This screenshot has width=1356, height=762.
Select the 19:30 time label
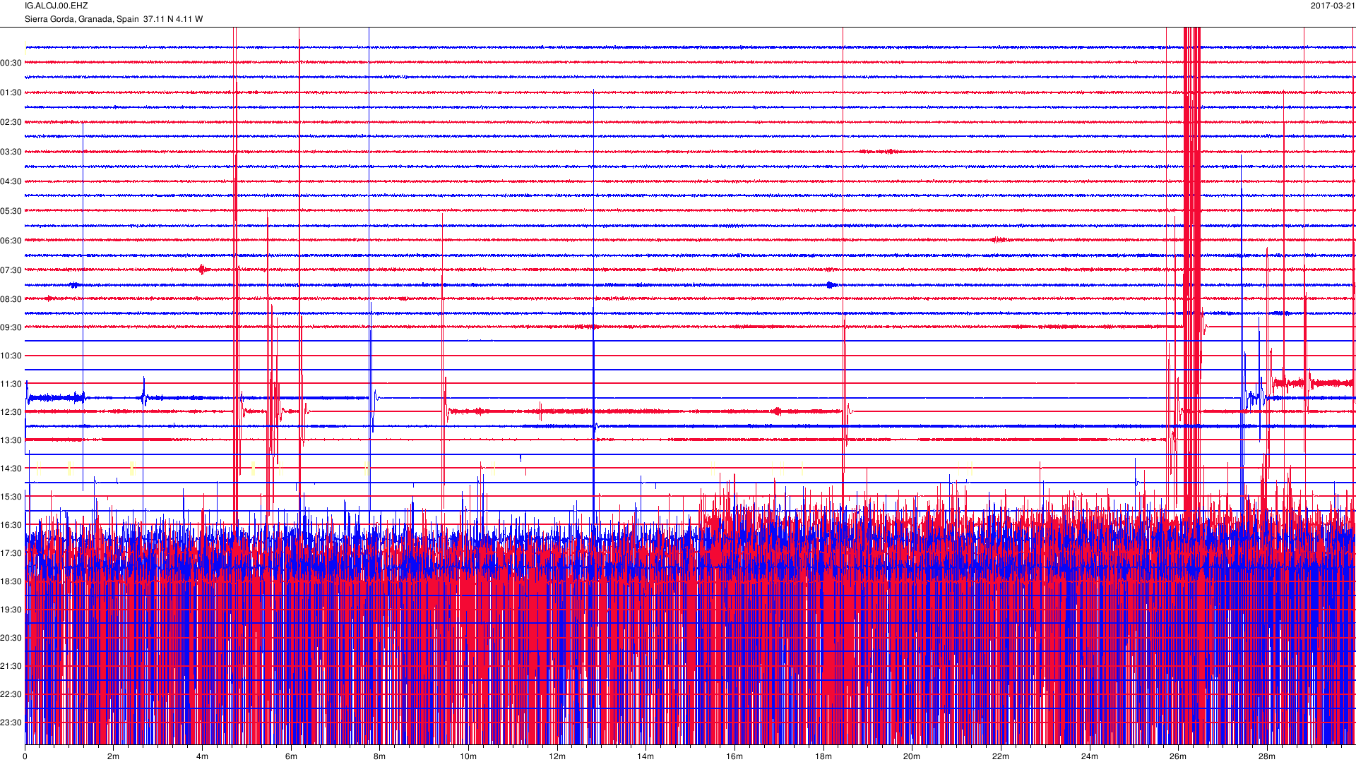tap(11, 610)
